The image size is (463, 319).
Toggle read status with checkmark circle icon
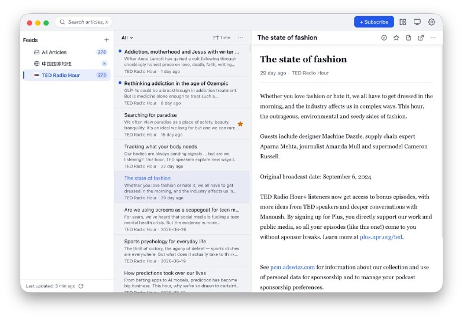[384, 38]
